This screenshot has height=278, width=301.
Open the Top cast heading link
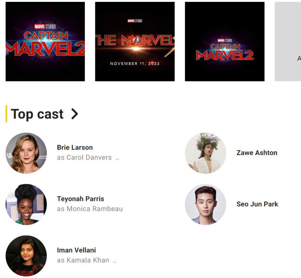(37, 114)
